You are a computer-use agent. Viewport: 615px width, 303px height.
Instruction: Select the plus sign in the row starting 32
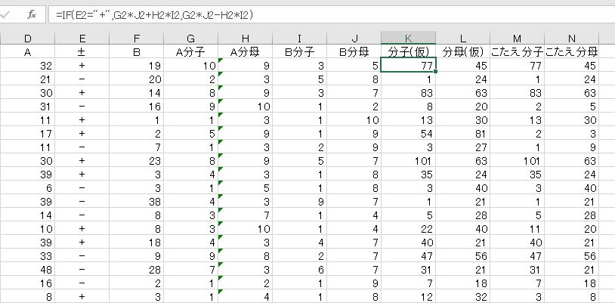pos(82,66)
